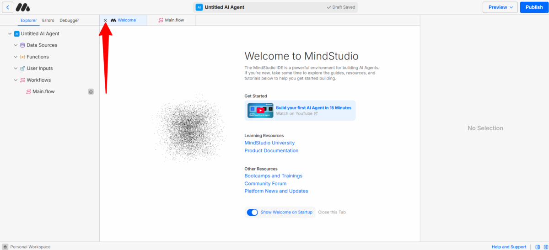Viewport: 549px width, 250px height.
Task: Collapse the Data Sources chevron
Action: click(16, 45)
